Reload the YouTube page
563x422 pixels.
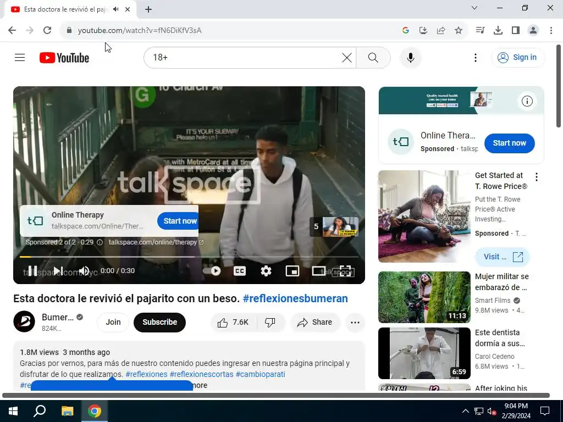[x=47, y=30]
